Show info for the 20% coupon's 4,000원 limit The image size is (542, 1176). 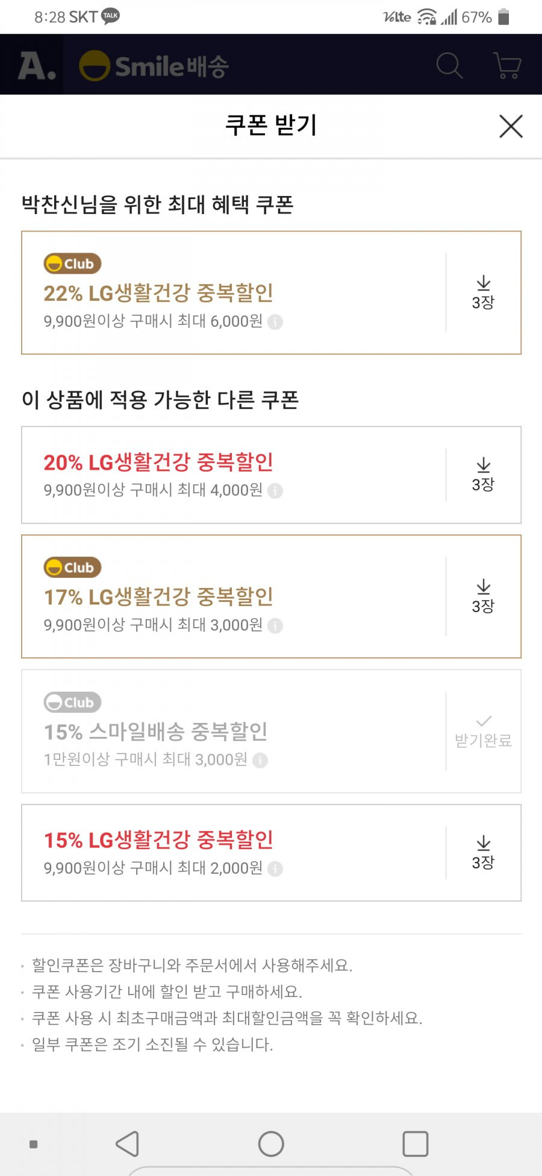(275, 491)
